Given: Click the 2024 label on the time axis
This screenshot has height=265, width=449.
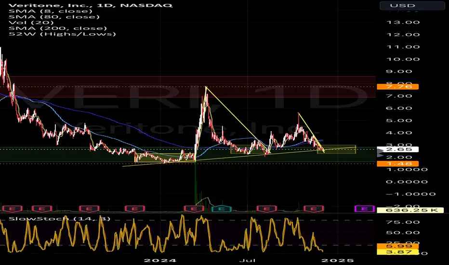Looking at the screenshot, I should (160, 260).
